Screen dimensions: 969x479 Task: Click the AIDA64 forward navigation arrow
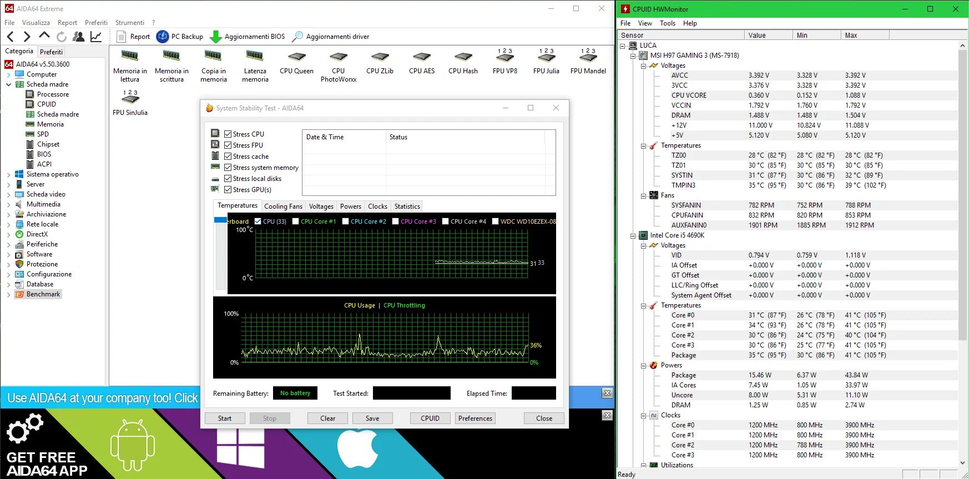click(x=27, y=37)
